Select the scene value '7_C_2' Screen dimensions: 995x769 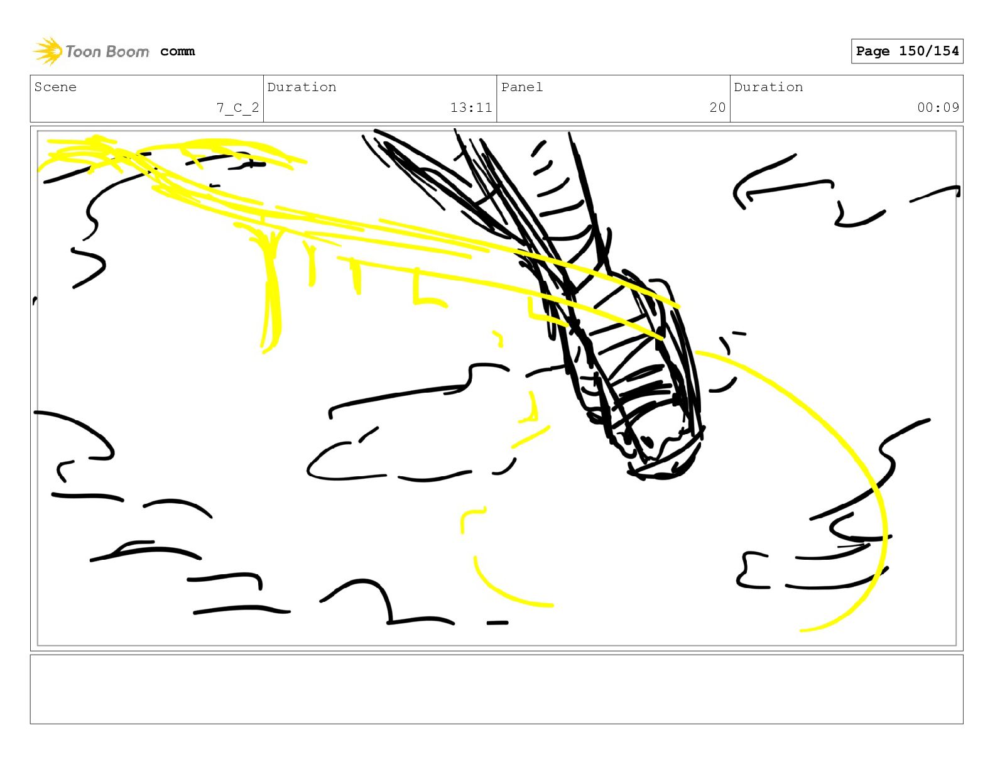[237, 107]
